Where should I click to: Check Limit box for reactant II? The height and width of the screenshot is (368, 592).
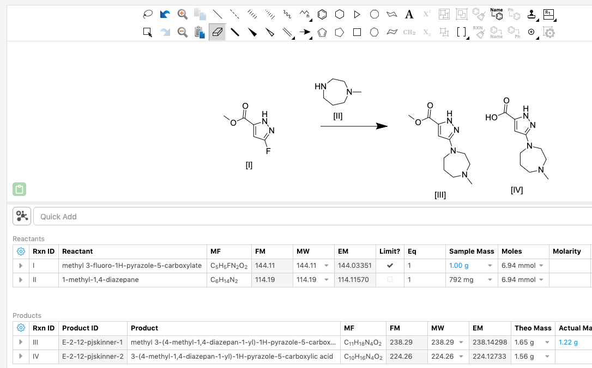click(389, 280)
